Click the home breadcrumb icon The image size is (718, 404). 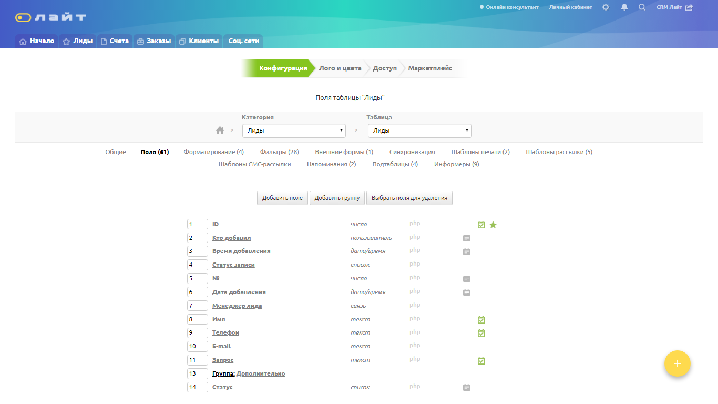point(220,130)
